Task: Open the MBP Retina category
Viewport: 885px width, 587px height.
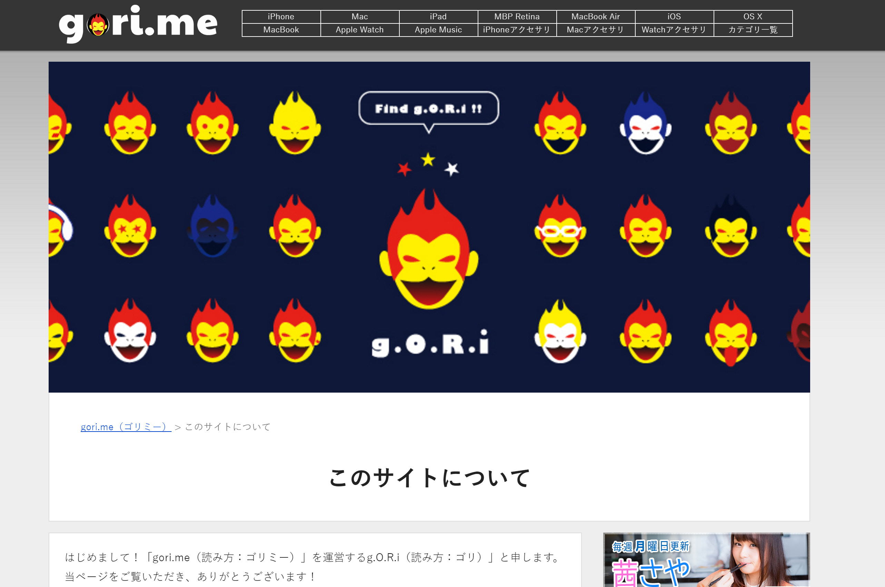Action: 517,17
